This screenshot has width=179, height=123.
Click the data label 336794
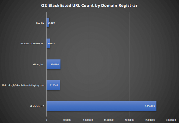[55, 64]
